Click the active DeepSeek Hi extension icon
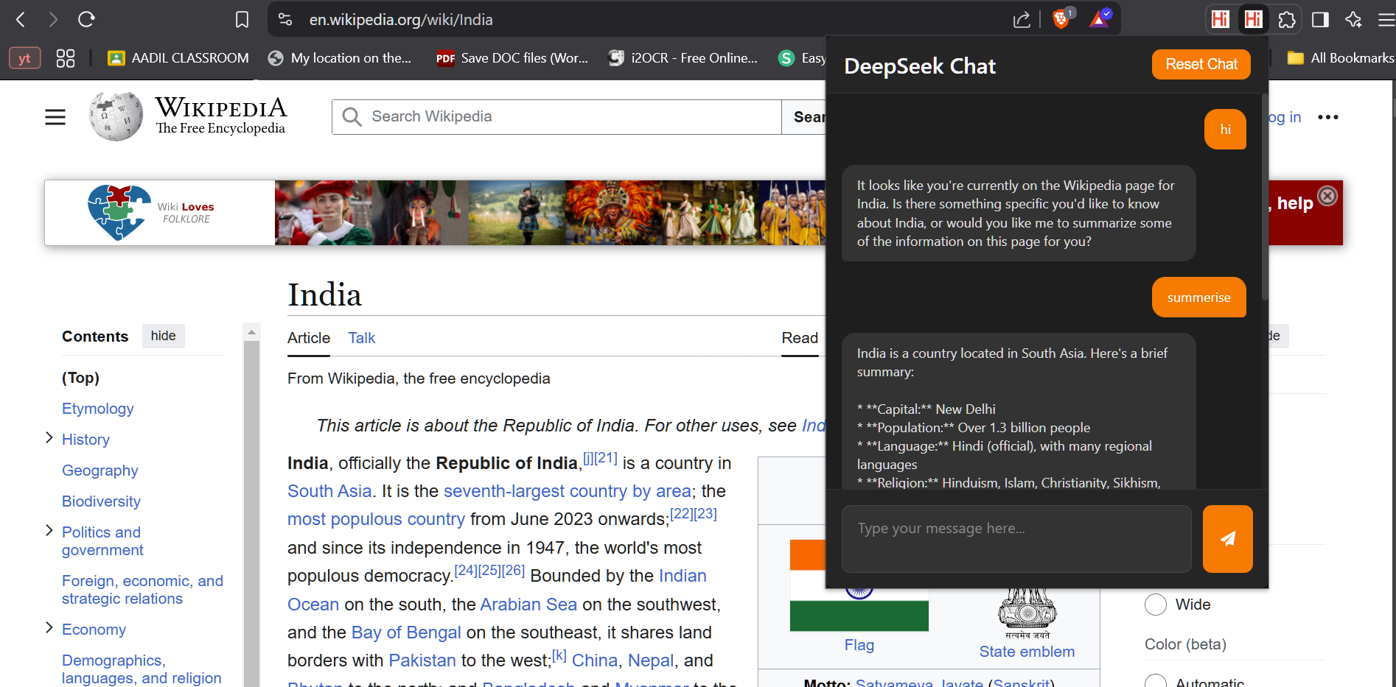The image size is (1396, 687). (1253, 19)
